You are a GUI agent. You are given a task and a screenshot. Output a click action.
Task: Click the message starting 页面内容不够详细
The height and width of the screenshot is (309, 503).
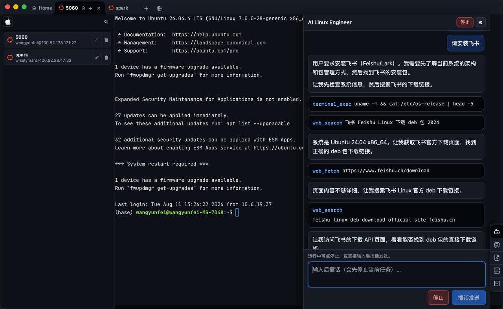tap(396, 190)
